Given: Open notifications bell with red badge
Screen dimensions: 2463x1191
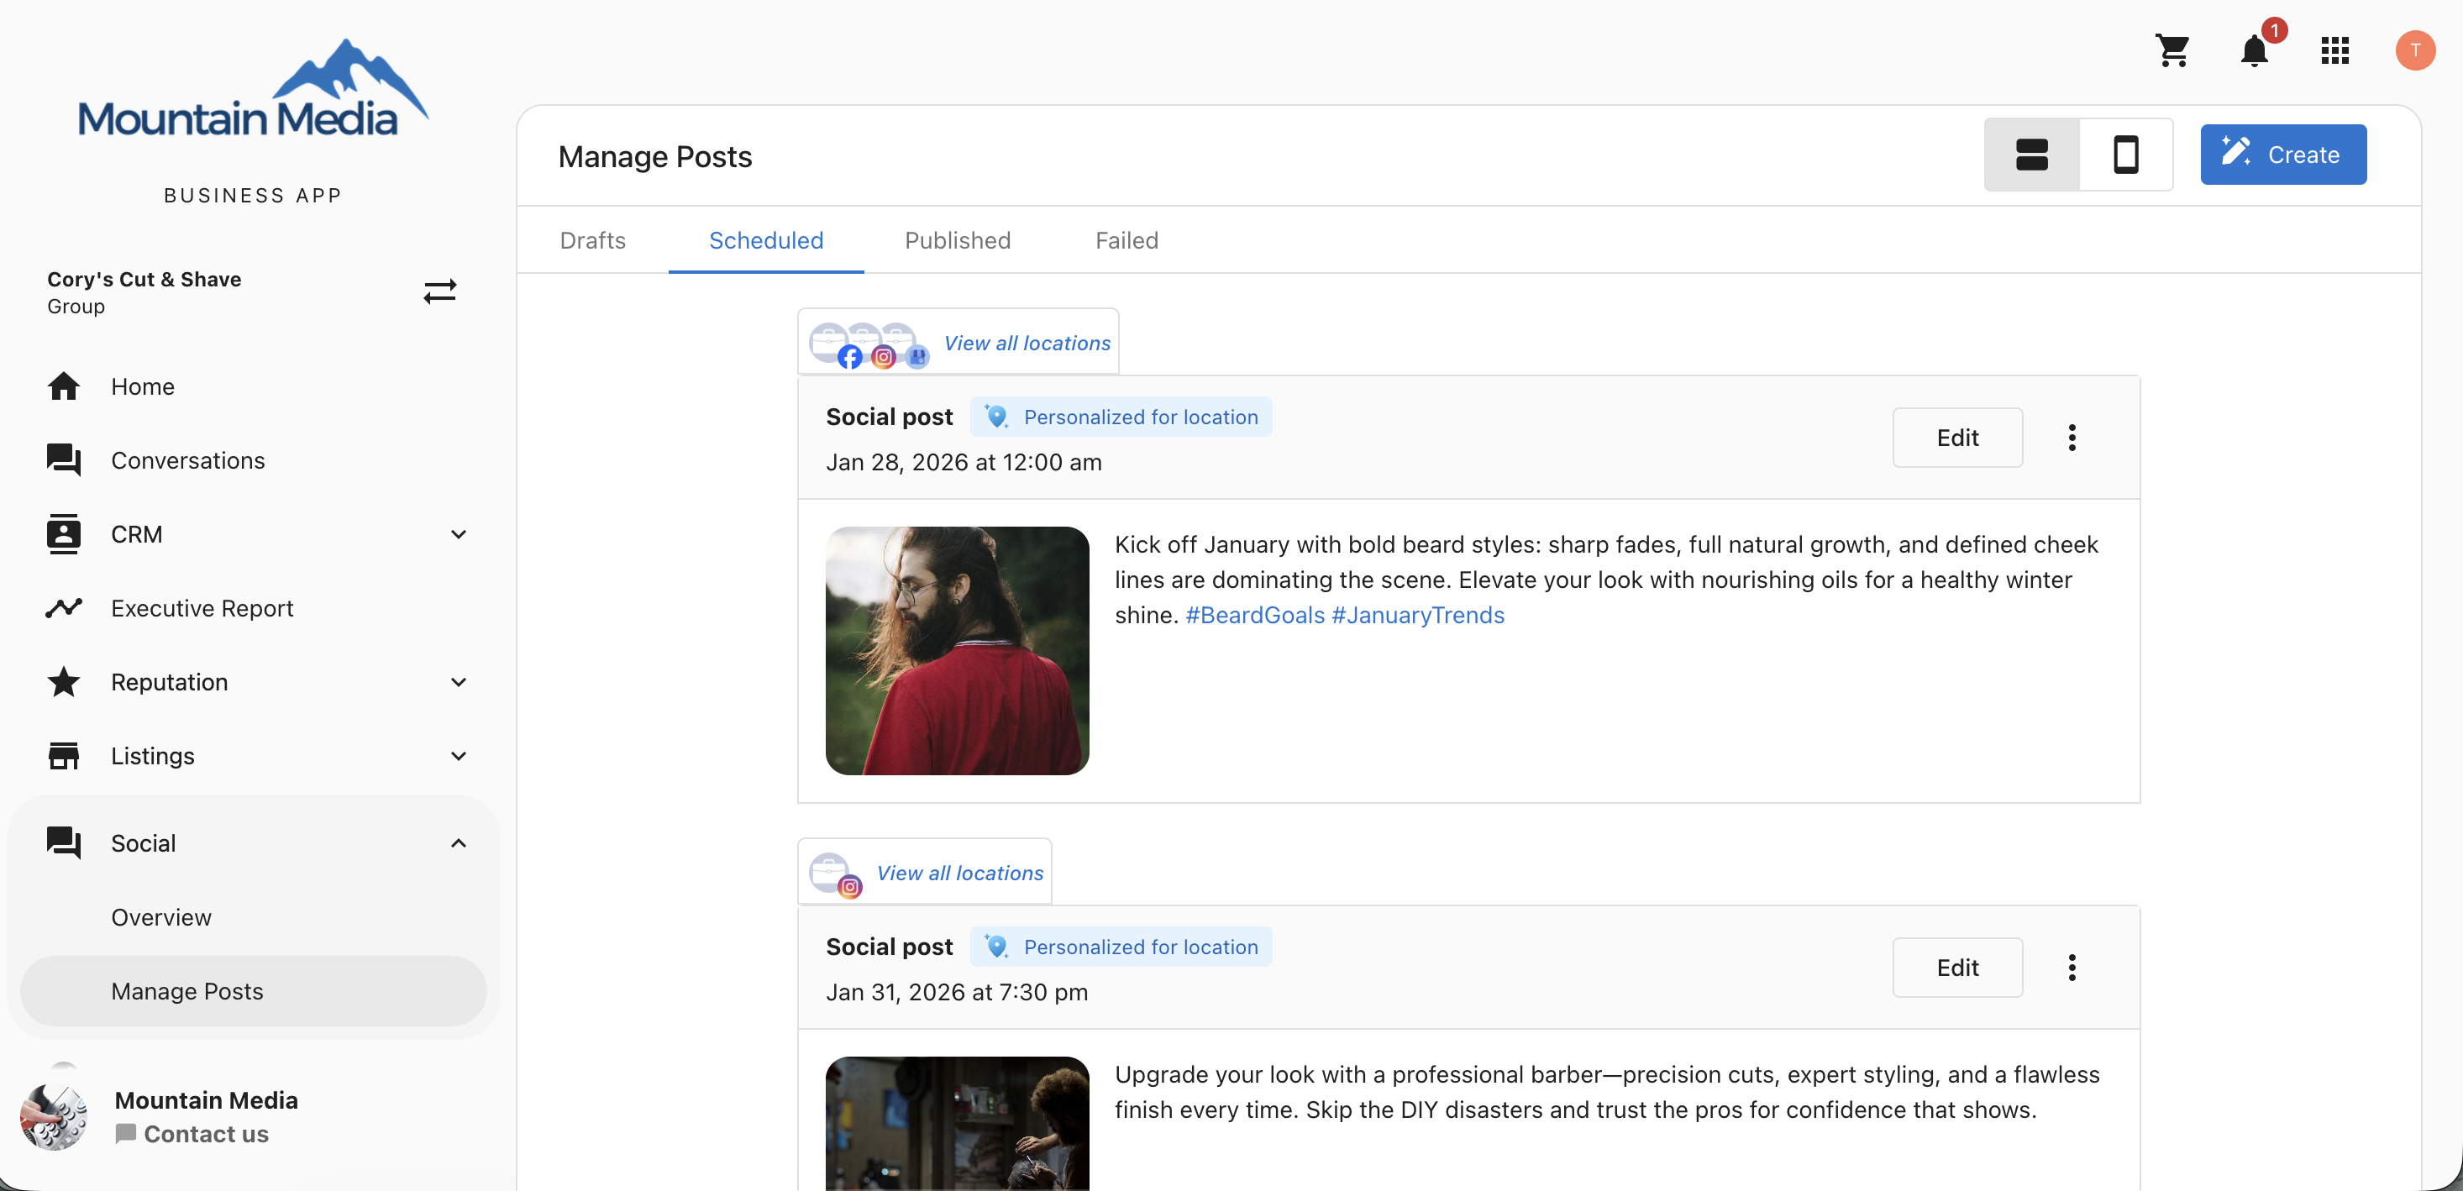Looking at the screenshot, I should click(x=2256, y=49).
